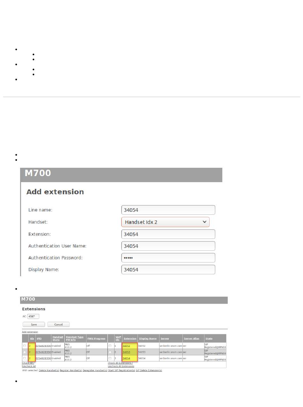Check the extension checkbox for VoIP Idx 1
303x407 pixels.
click(110, 346)
